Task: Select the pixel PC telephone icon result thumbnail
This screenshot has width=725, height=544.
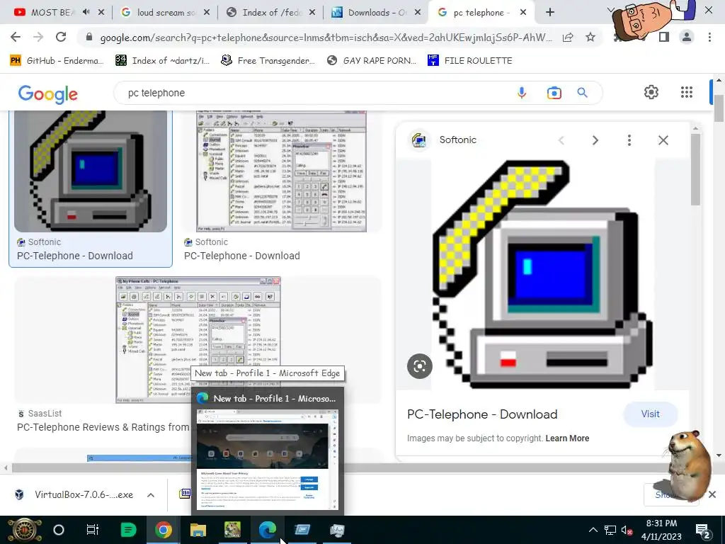Action: [91, 171]
